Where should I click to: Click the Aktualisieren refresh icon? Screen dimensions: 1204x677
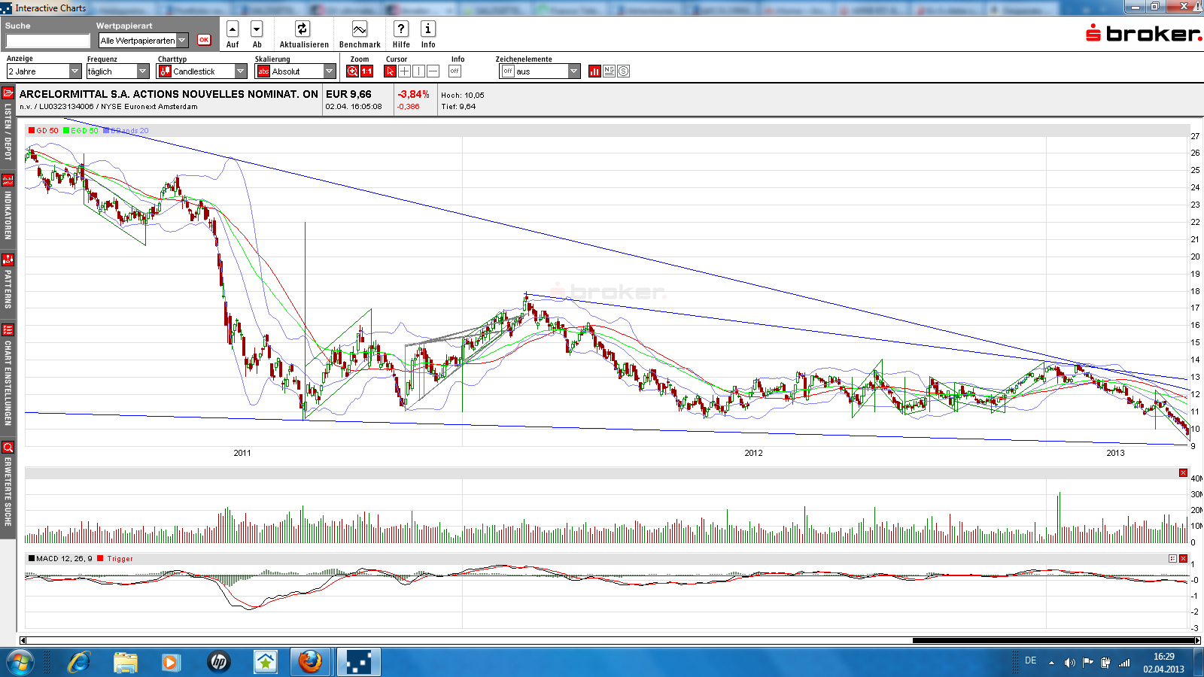pyautogui.click(x=303, y=29)
